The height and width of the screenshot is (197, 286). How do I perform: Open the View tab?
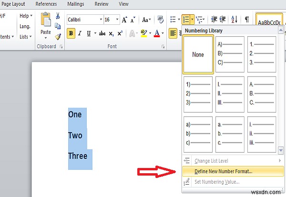(123, 4)
